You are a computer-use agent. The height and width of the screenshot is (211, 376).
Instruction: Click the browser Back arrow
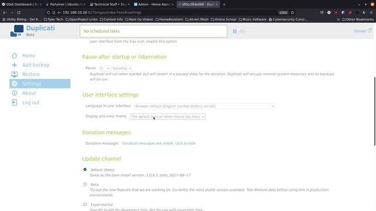click(5, 12)
